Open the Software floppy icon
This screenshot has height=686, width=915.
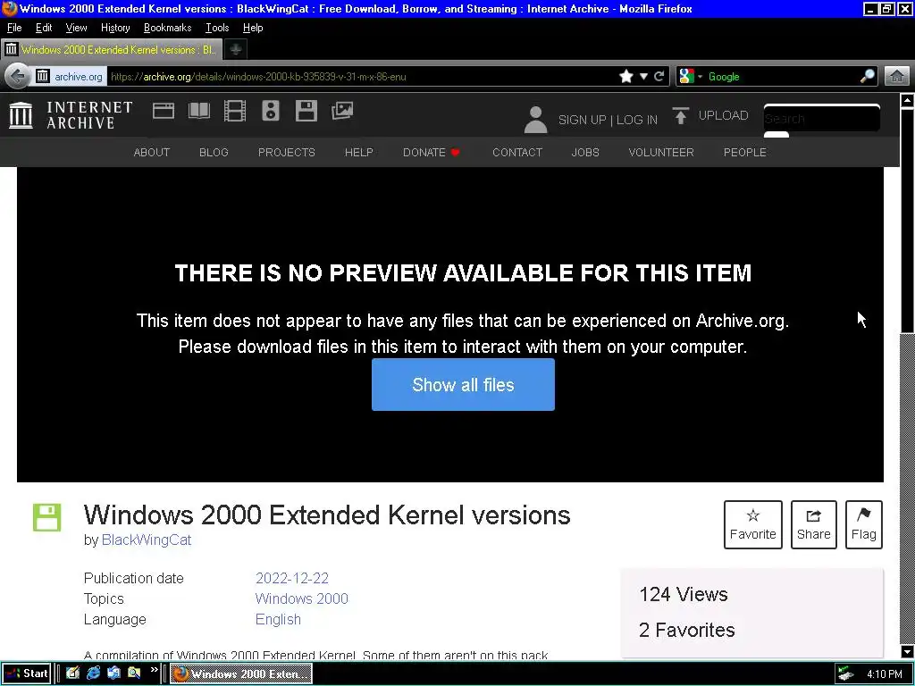click(x=306, y=111)
